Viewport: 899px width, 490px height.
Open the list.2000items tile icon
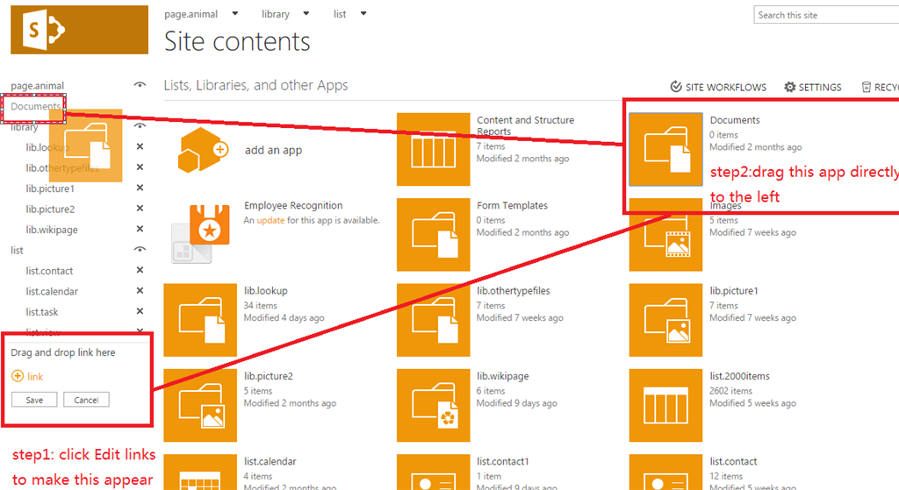click(x=665, y=405)
